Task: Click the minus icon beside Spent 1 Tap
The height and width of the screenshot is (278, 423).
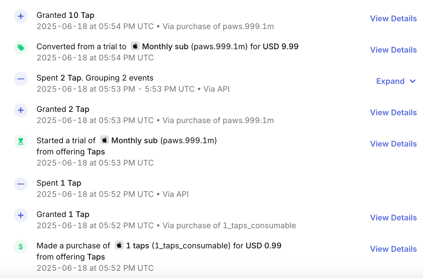Action: pyautogui.click(x=21, y=184)
